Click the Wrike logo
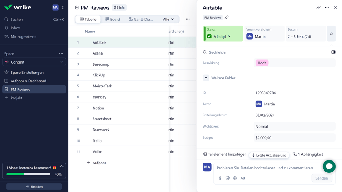Screen dimensions: 342x192 pyautogui.click(x=18, y=7)
